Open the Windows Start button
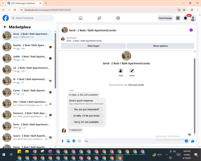 tap(4, 155)
